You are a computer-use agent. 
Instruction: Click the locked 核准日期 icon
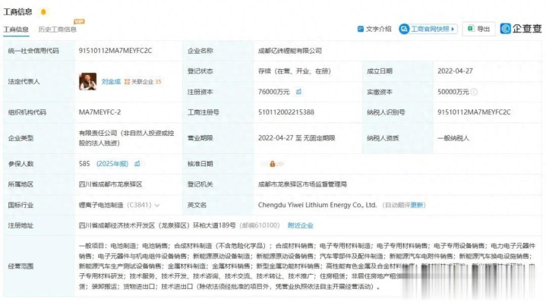point(273,164)
